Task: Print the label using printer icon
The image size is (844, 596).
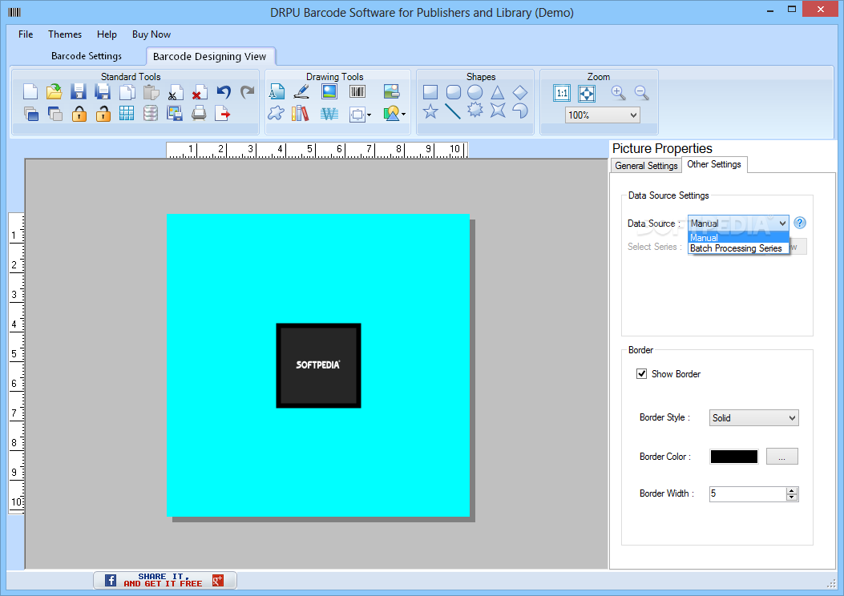Action: (x=199, y=113)
